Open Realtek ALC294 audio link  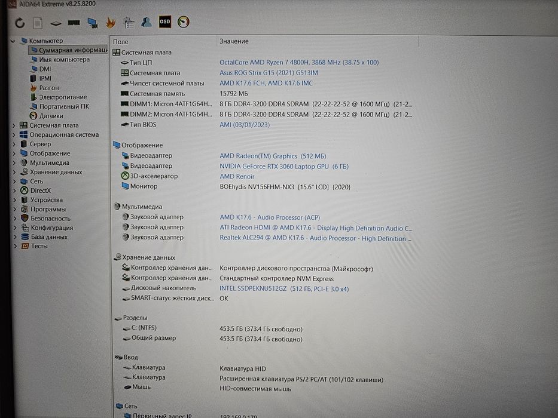tap(316, 238)
